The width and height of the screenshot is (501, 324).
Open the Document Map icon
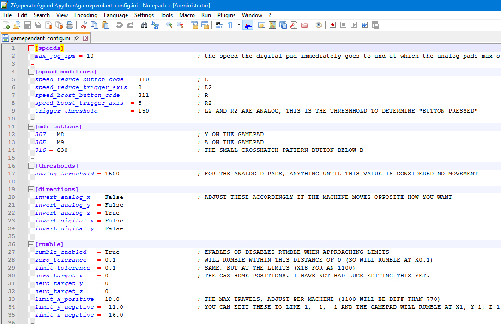272,25
